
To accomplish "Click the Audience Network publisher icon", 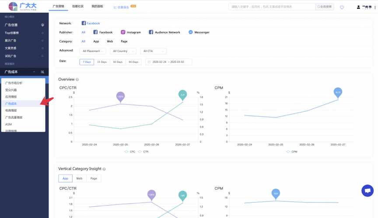I will click(x=151, y=32).
